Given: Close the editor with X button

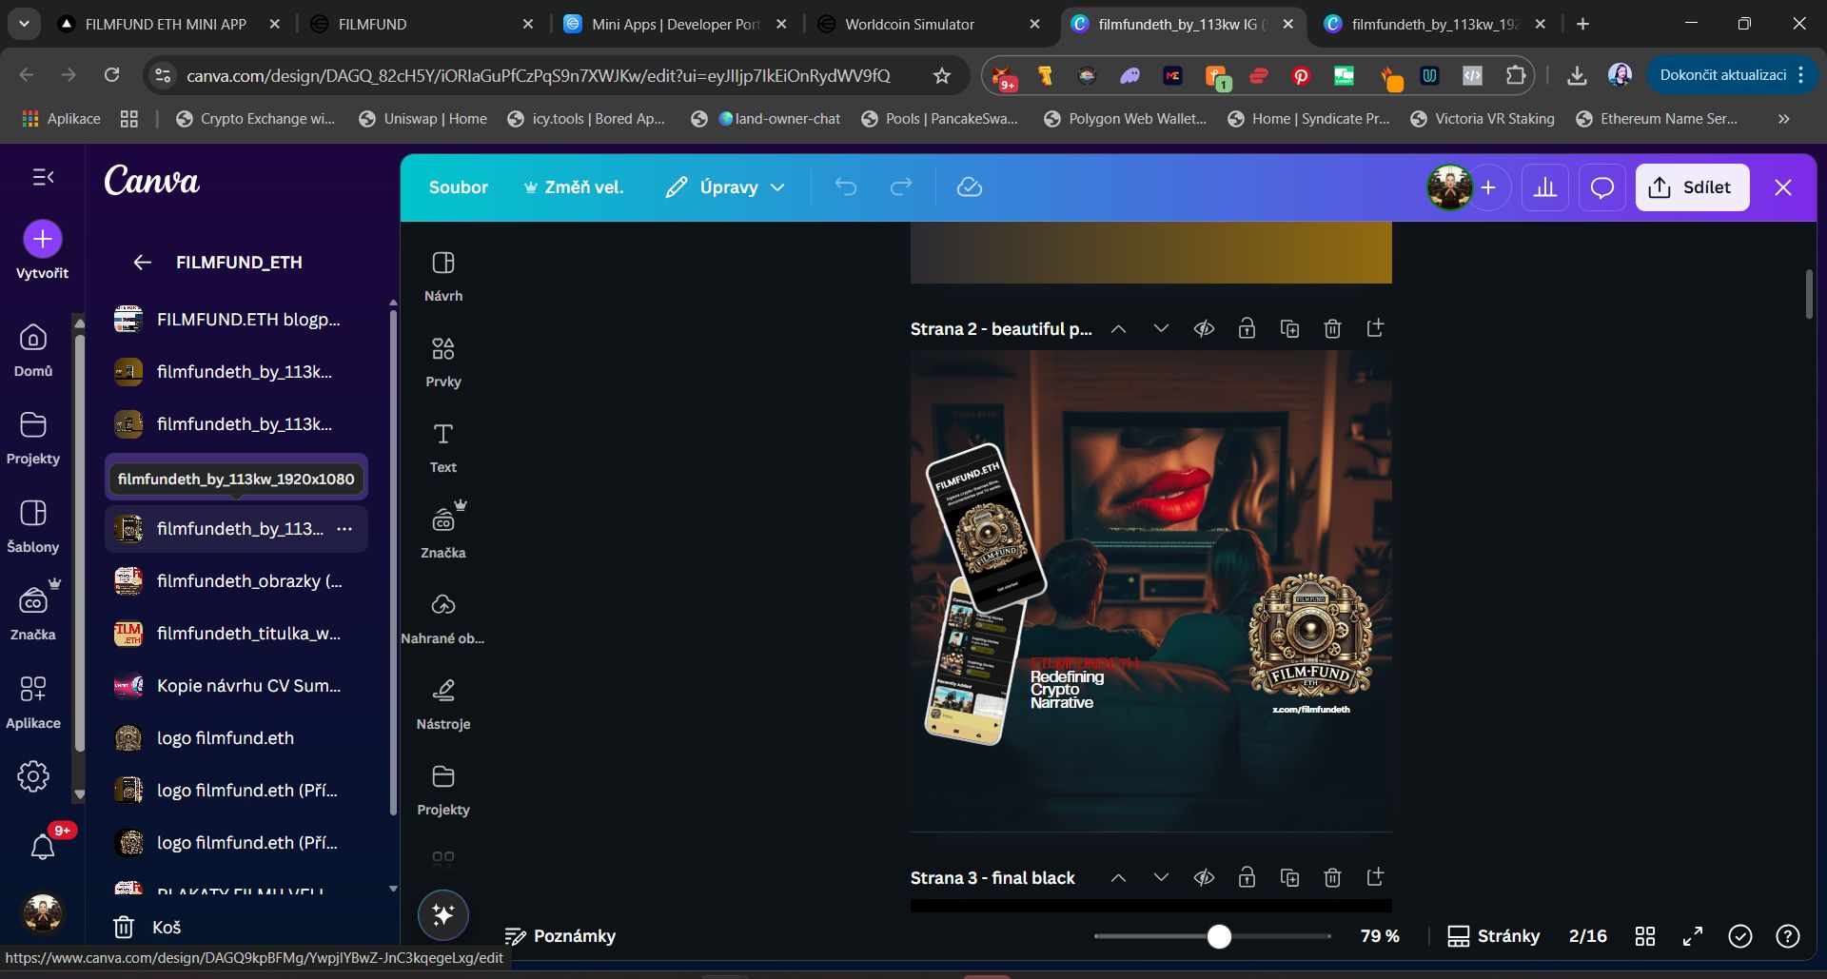Looking at the screenshot, I should coord(1783,187).
